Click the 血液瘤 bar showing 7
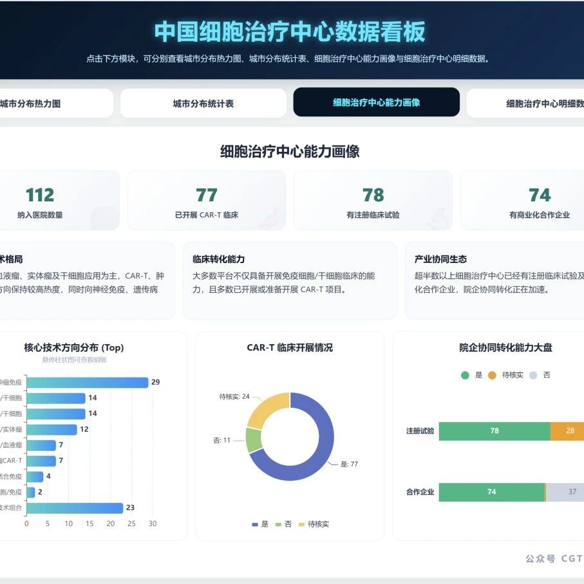 pos(41,445)
